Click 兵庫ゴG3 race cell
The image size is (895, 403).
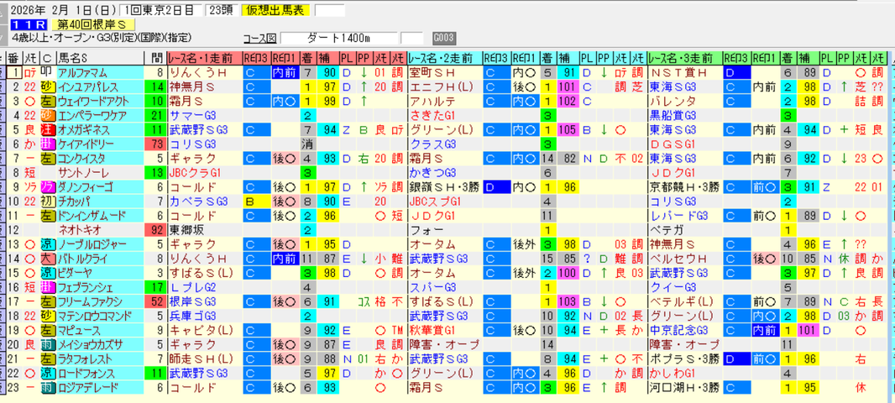[194, 316]
